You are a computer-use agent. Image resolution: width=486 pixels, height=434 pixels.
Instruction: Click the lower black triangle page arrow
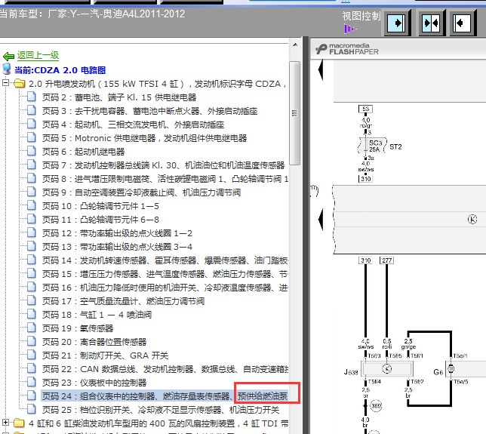point(321,220)
